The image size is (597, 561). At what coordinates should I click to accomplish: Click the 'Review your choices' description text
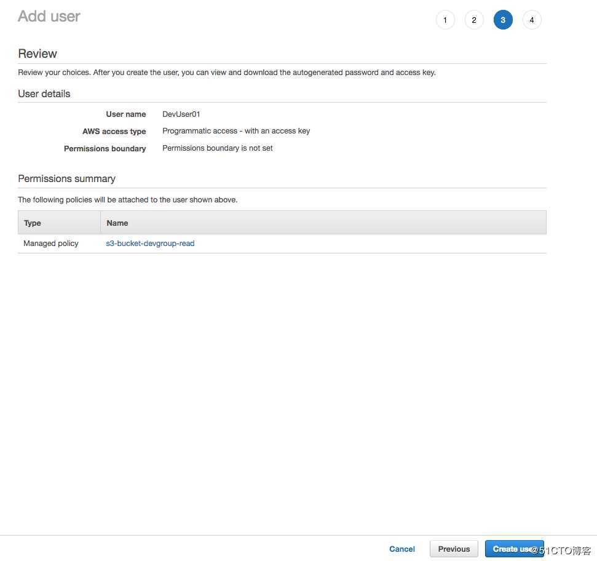(227, 73)
